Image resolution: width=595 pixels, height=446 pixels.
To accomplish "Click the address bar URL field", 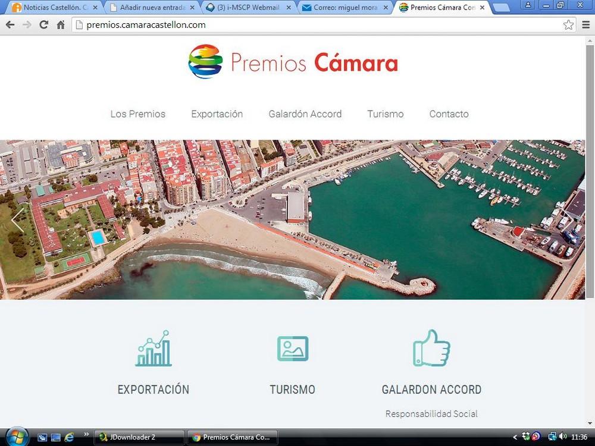I will (x=315, y=25).
